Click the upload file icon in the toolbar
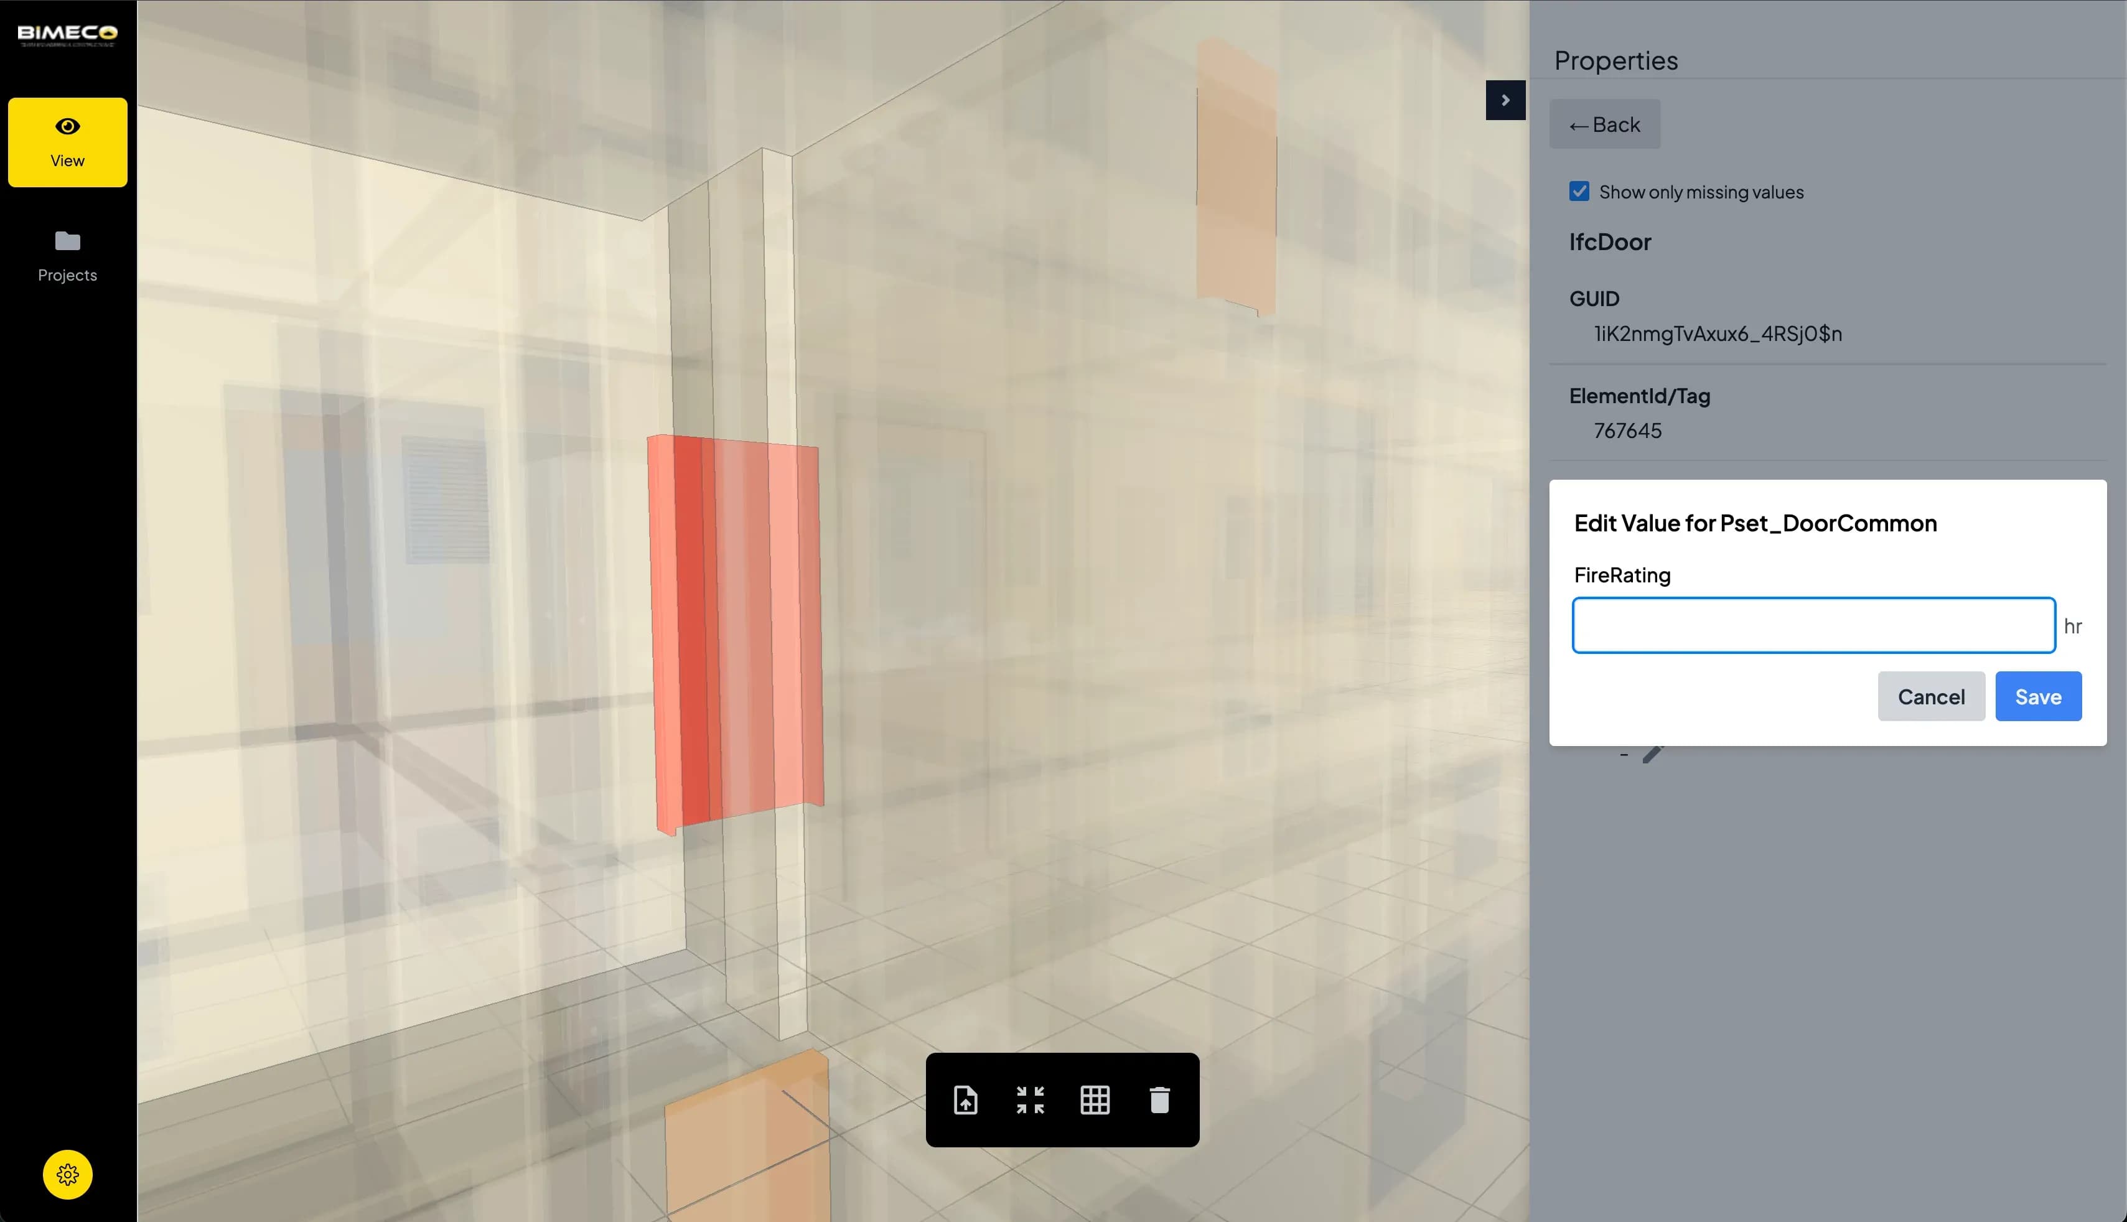 tap(966, 1100)
